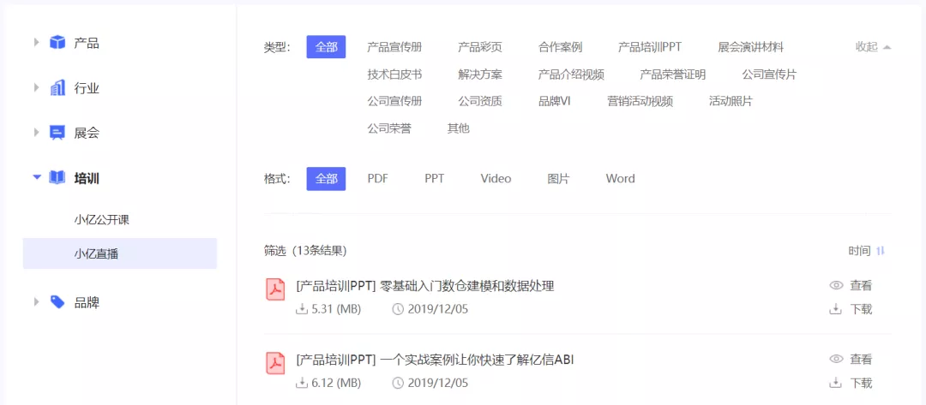Click the 展会 presentation icon

57,133
